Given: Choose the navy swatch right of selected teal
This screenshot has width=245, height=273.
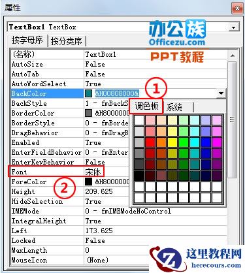Looking at the screenshot, I should click(206, 165).
